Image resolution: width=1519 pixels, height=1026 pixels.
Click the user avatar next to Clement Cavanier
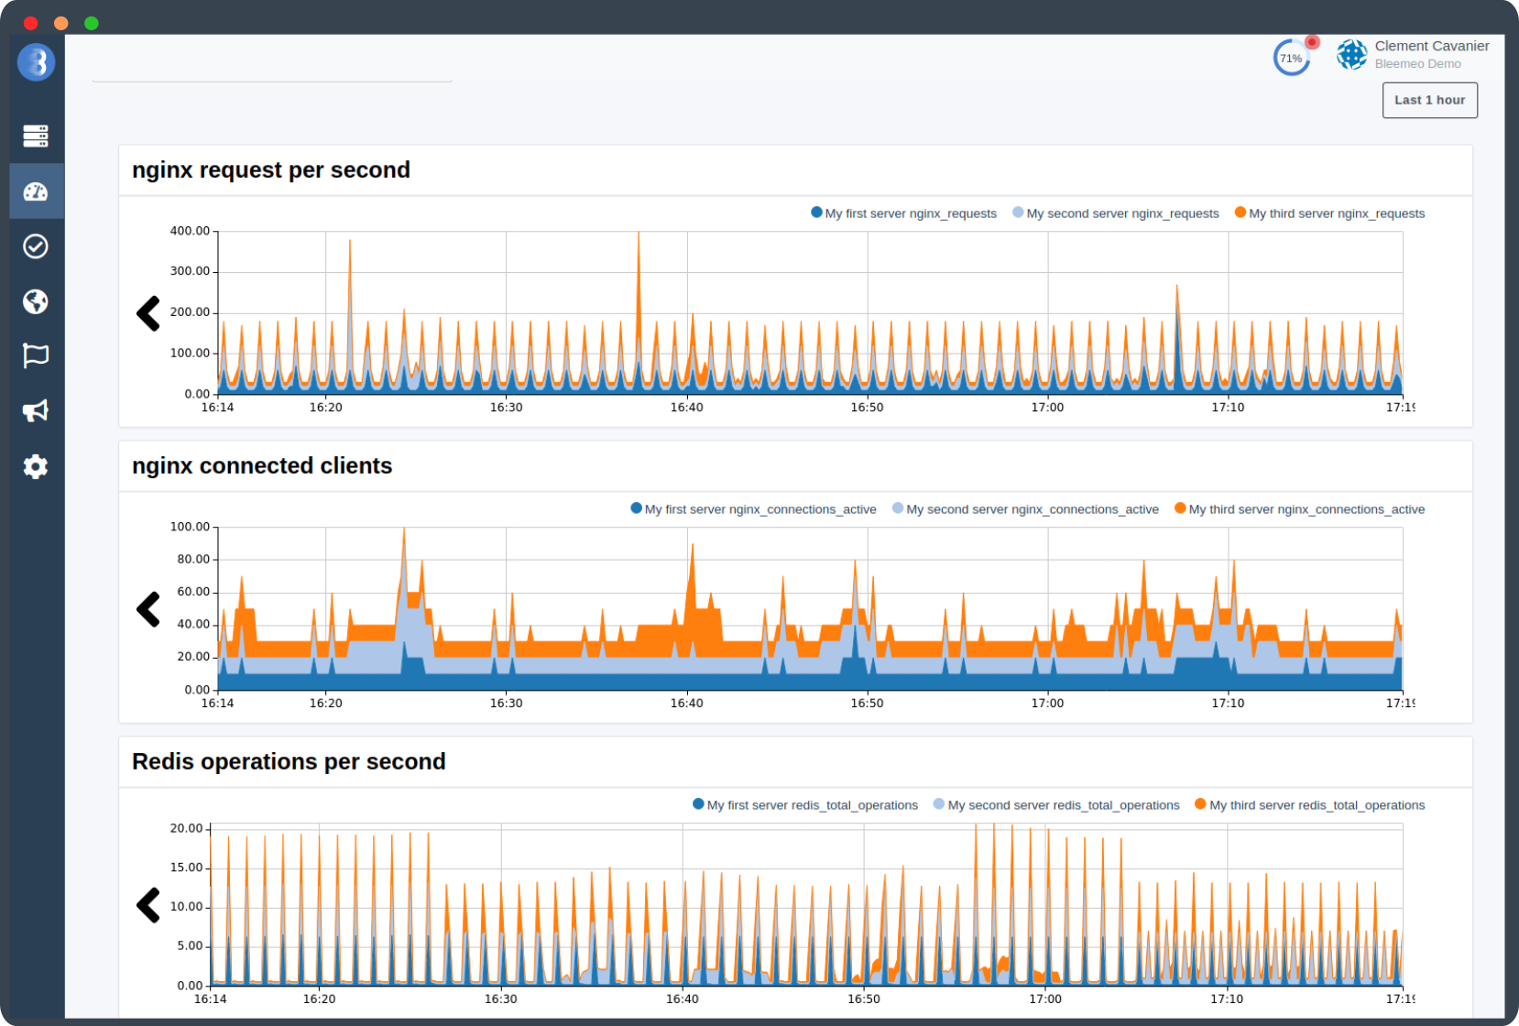pyautogui.click(x=1351, y=55)
